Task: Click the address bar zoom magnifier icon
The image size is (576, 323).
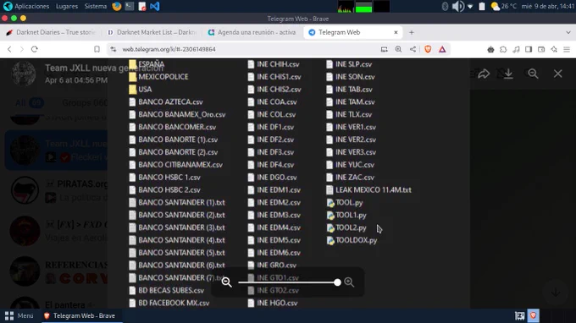Action: tap(399, 49)
